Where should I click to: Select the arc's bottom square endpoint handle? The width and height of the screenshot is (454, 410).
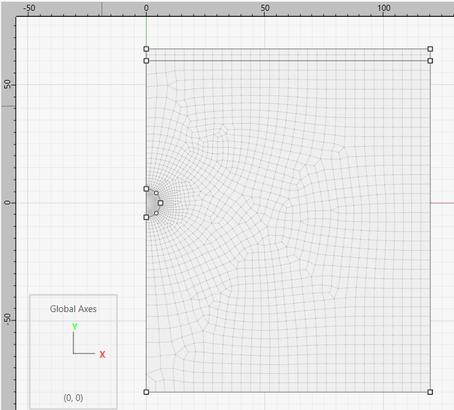click(146, 217)
